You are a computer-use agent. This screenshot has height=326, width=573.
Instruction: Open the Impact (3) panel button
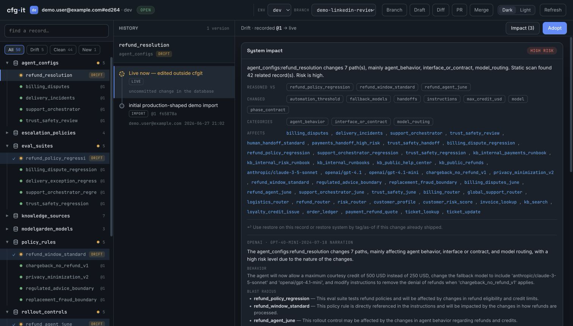(522, 28)
